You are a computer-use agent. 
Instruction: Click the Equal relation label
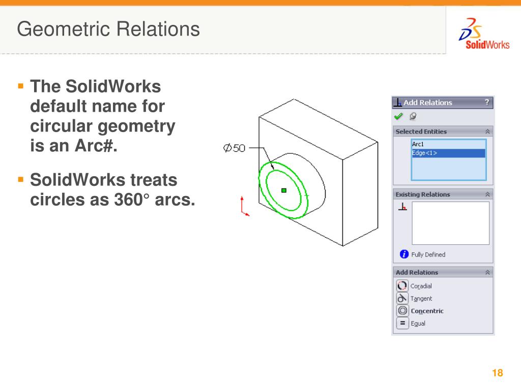tap(418, 323)
